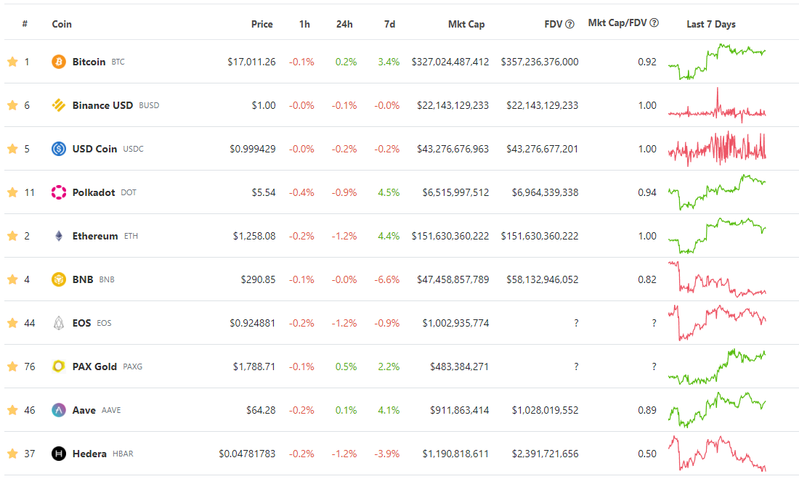The height and width of the screenshot is (479, 799).
Task: Click the Bitcoin coin logo icon
Action: (x=59, y=62)
